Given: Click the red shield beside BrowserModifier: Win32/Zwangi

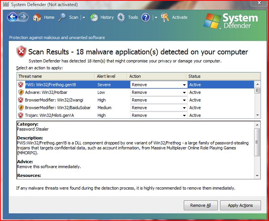Looking at the screenshot, I should tap(21, 100).
